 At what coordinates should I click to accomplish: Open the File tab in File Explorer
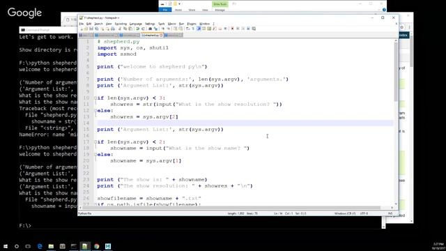(165, 10)
